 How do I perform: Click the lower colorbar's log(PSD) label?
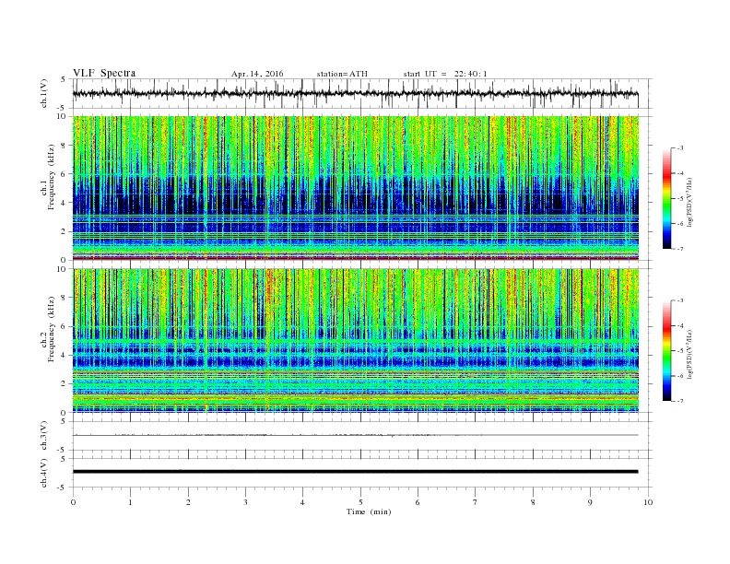click(x=690, y=354)
